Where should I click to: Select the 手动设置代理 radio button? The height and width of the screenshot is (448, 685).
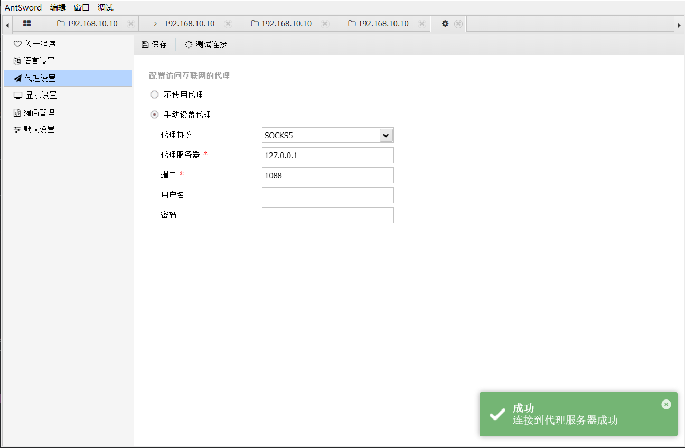(x=154, y=115)
